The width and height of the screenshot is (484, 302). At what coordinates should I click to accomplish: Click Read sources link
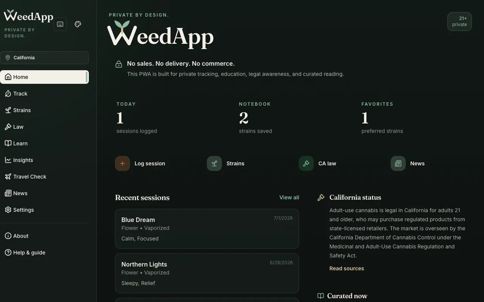coord(347,268)
